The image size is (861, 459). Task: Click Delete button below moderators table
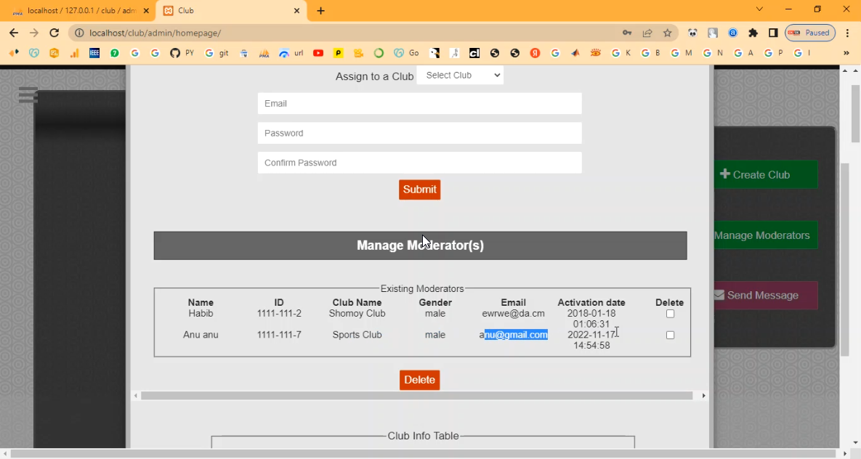(419, 380)
